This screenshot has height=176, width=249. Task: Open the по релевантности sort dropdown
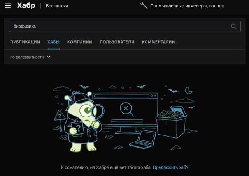point(30,57)
